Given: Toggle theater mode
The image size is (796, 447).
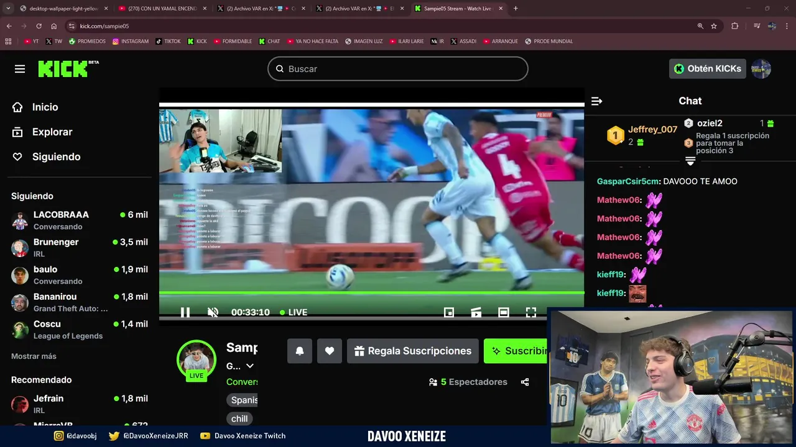Looking at the screenshot, I should (504, 312).
